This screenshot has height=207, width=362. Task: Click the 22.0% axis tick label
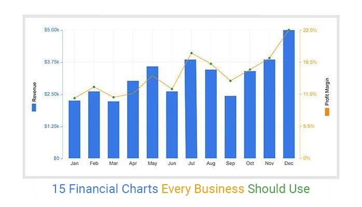tap(310, 30)
